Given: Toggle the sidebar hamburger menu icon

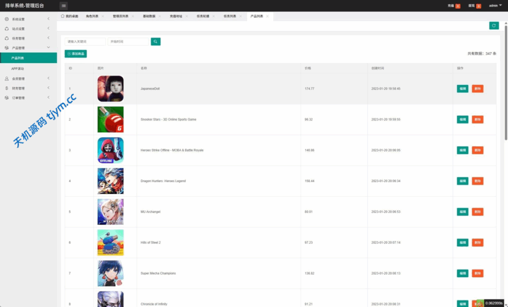Looking at the screenshot, I should click(x=63, y=5).
